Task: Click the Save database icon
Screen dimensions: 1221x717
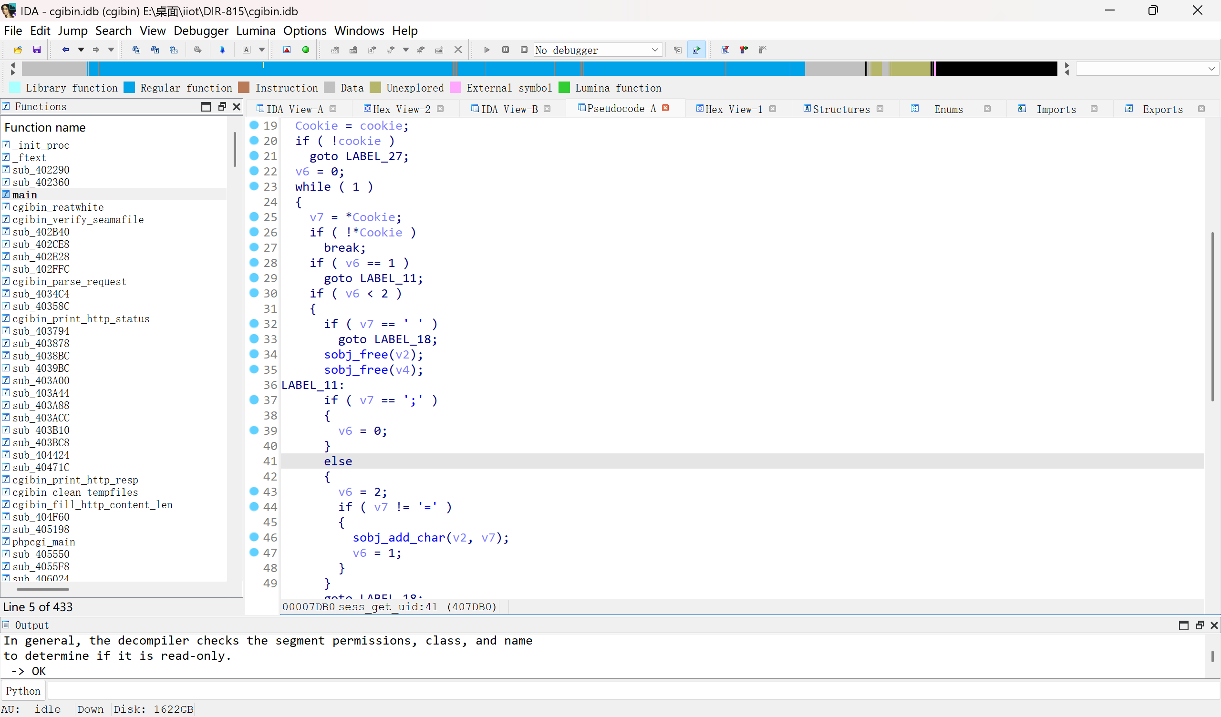Action: (x=37, y=50)
